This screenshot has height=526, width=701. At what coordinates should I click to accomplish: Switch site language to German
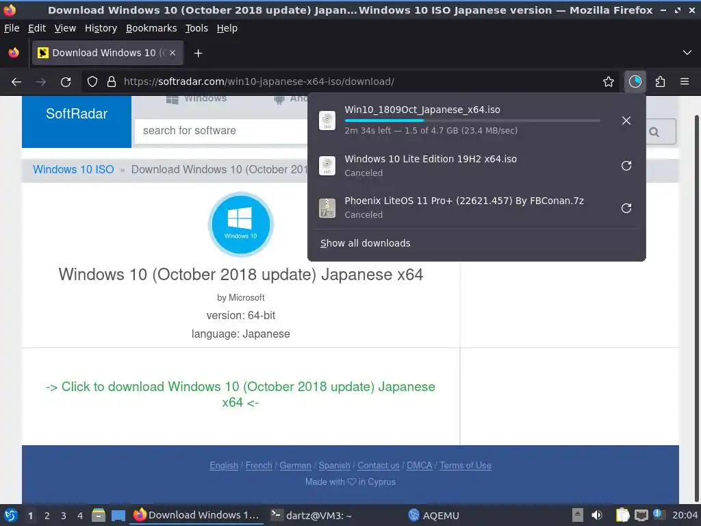296,466
